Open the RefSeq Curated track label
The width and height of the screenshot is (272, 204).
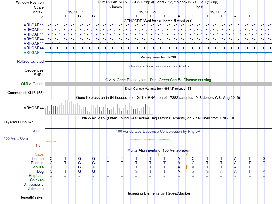tap(30, 62)
